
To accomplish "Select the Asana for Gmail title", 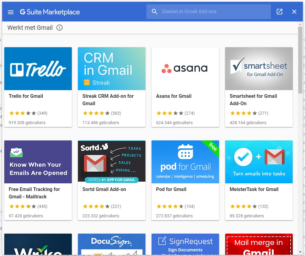I will click(x=174, y=96).
